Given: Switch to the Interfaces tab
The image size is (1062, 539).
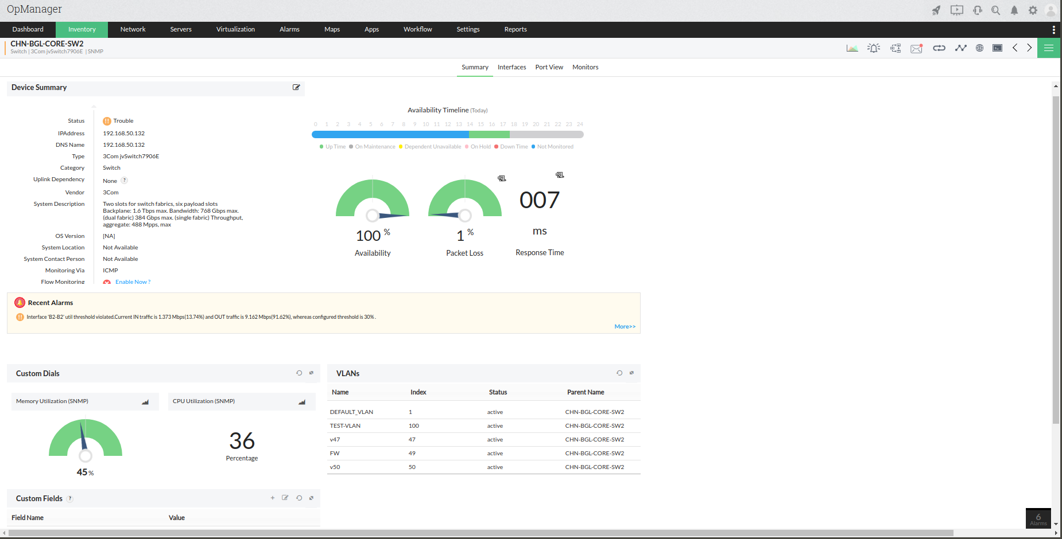Looking at the screenshot, I should click(512, 68).
